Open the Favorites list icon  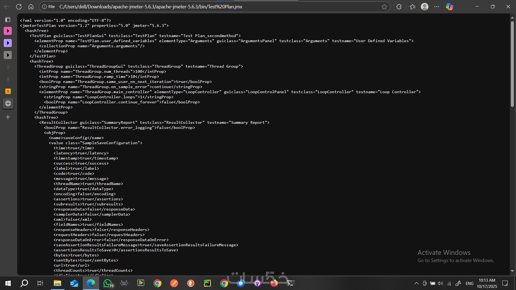tap(413, 7)
